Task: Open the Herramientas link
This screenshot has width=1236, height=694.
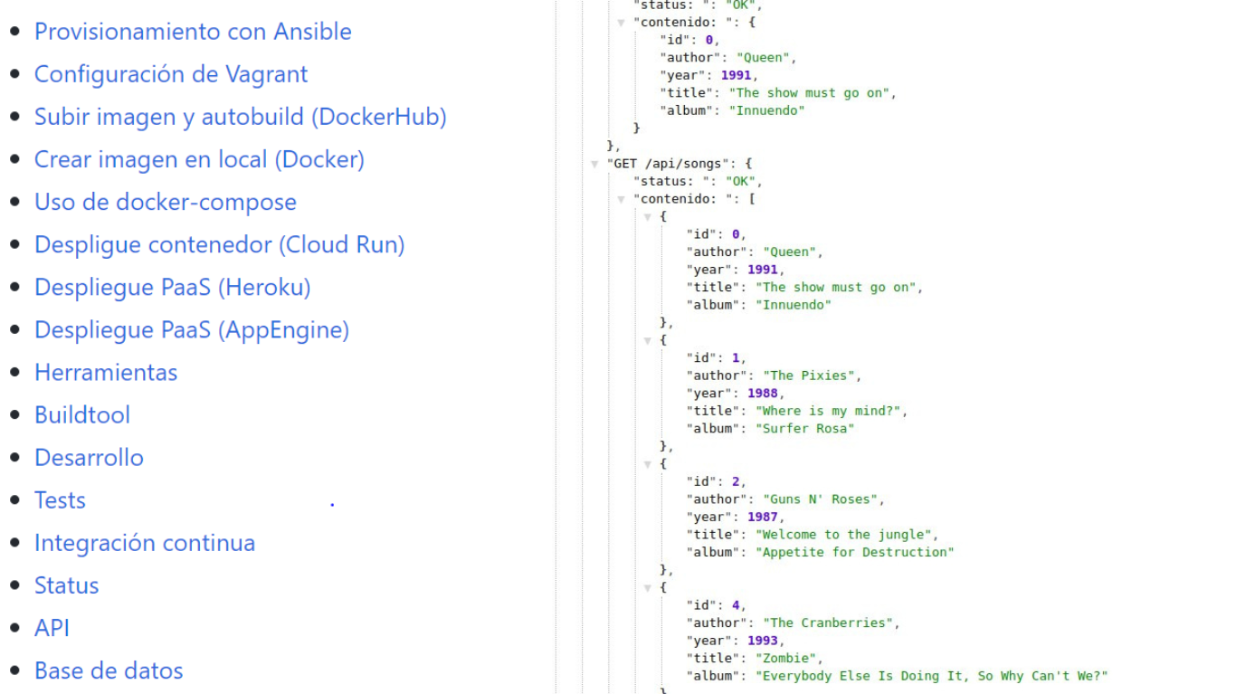Action: pos(106,372)
